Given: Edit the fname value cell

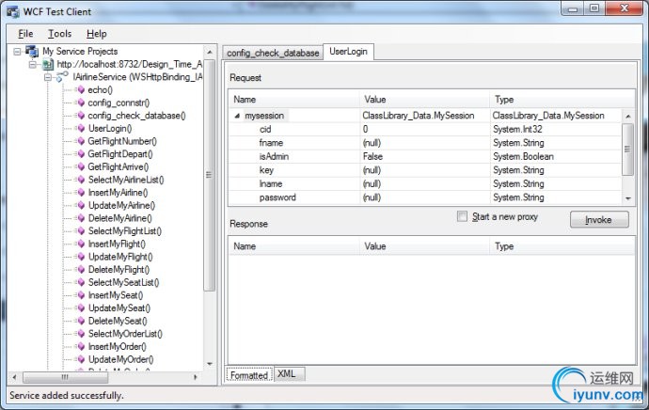Looking at the screenshot, I should 424,143.
